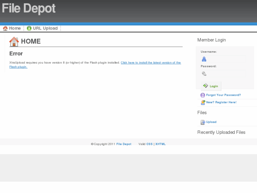Click the HOME page title text

click(x=31, y=41)
